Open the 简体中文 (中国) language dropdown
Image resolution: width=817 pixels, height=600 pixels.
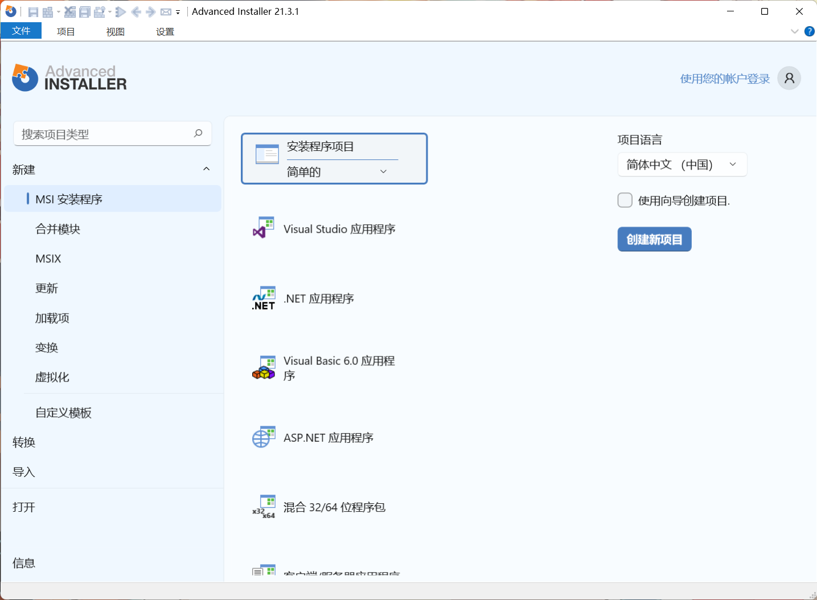click(x=682, y=165)
